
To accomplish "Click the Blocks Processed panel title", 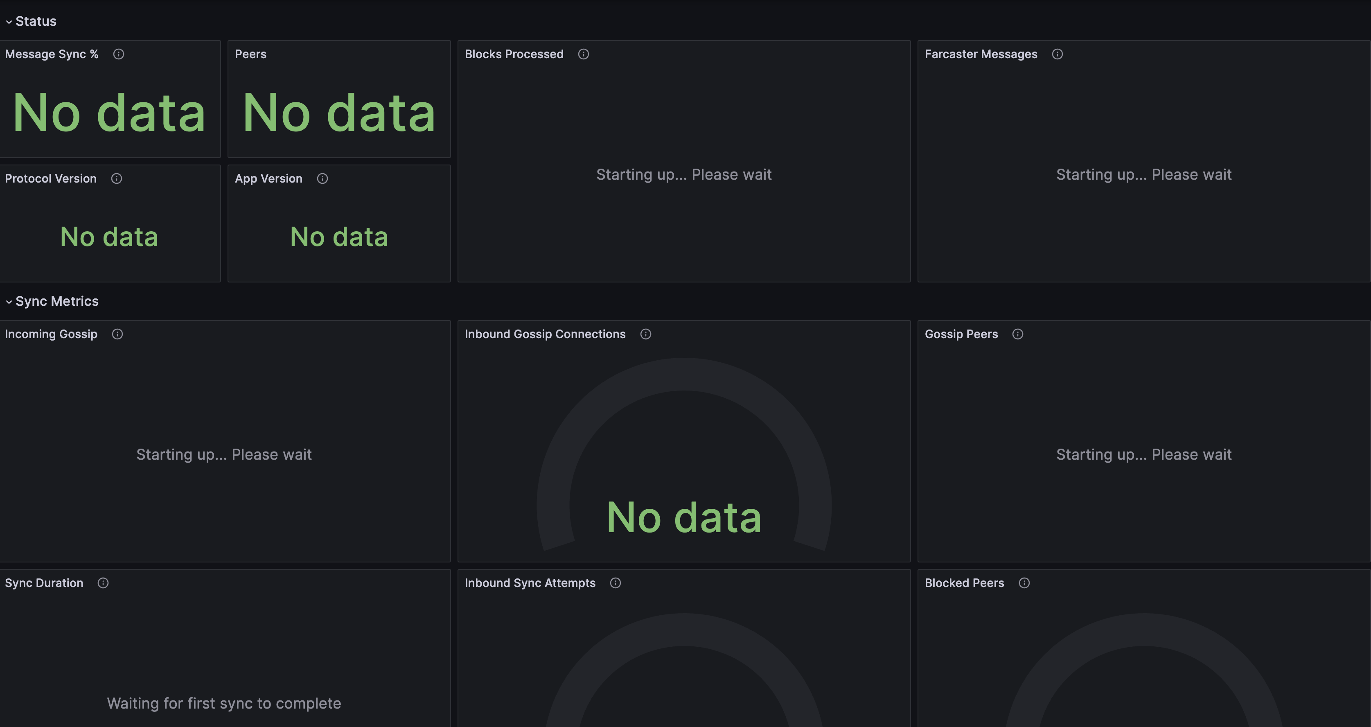I will pos(514,54).
